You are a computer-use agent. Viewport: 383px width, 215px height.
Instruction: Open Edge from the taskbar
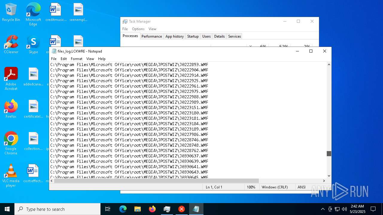coord(123,209)
